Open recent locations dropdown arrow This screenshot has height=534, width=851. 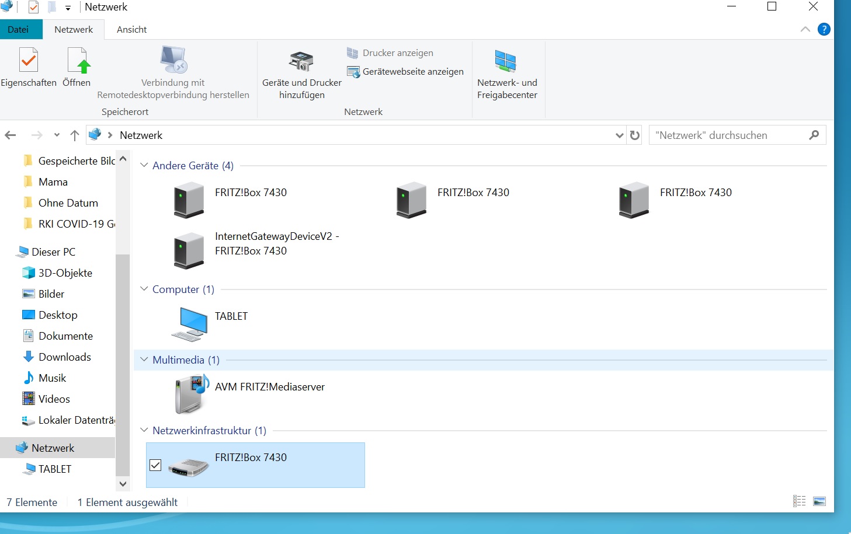point(57,135)
